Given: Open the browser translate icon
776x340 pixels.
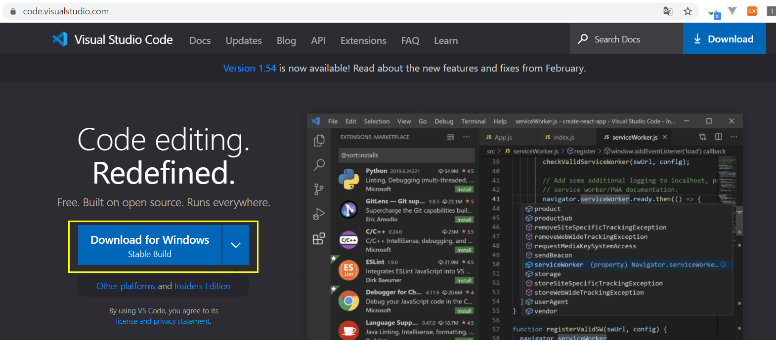Looking at the screenshot, I should pyautogui.click(x=668, y=11).
